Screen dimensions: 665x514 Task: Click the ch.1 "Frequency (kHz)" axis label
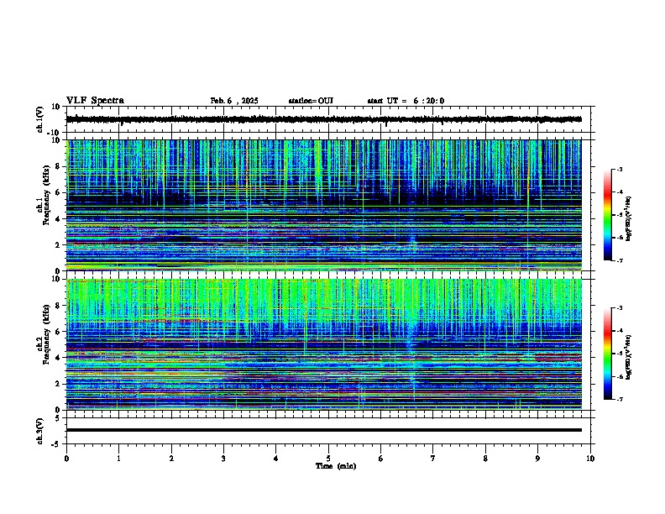click(x=46, y=195)
